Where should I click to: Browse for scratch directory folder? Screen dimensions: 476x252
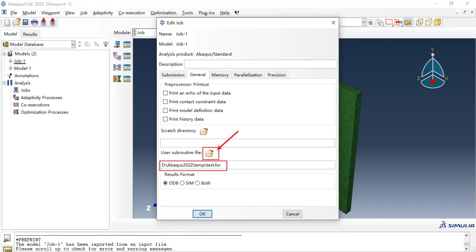[x=204, y=131]
